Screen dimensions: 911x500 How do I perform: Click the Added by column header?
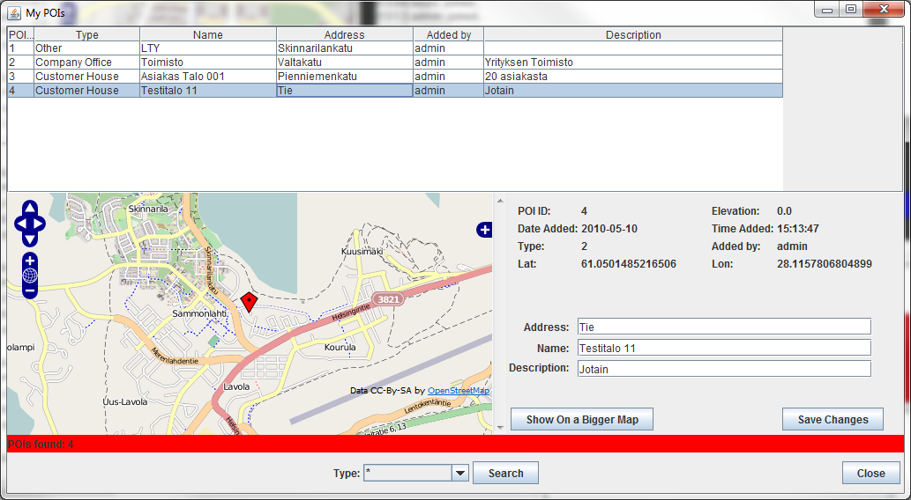(x=449, y=35)
